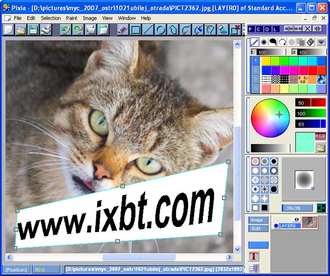330x276 pixels.
Task: Click the green channel slider showing 100
Action: pyautogui.click(x=310, y=113)
